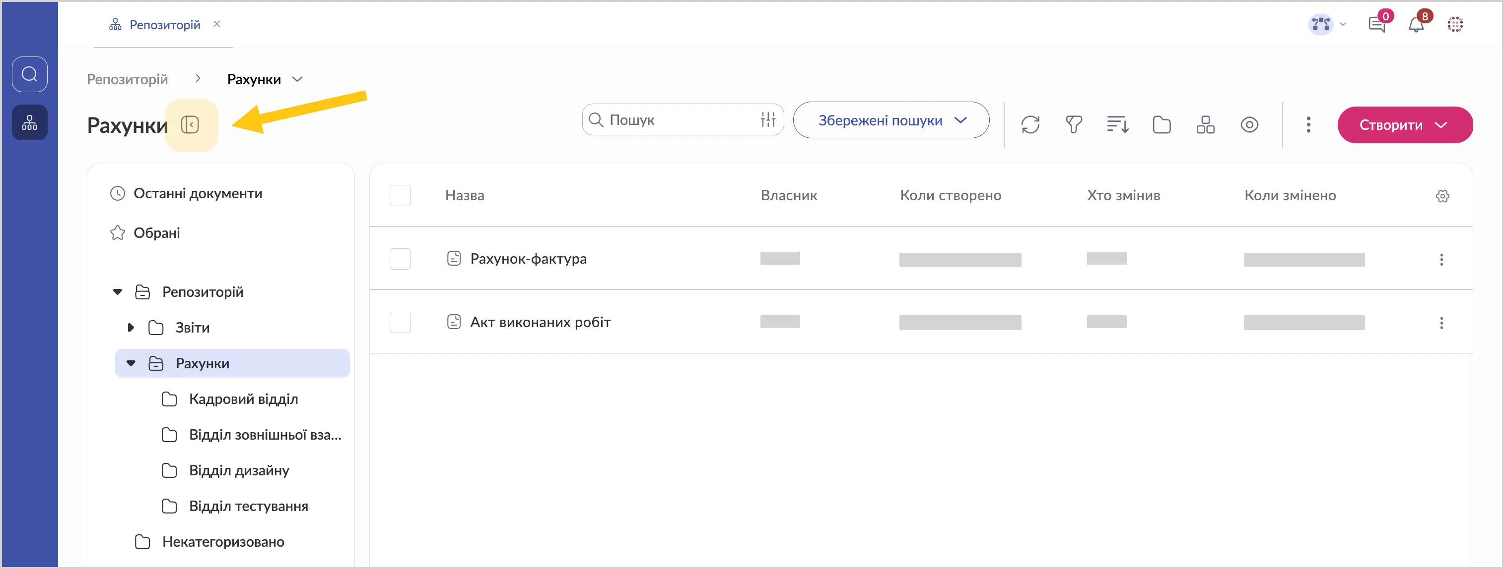
Task: Expand the Звіти folder tree arrow
Action: 131,328
